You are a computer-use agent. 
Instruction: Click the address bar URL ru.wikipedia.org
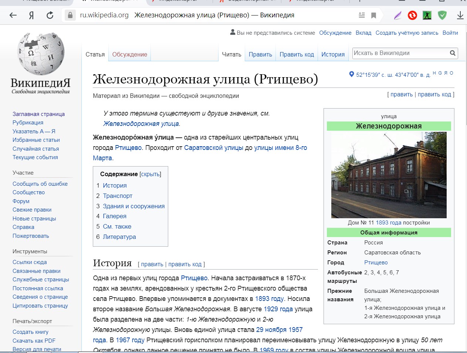tap(104, 15)
